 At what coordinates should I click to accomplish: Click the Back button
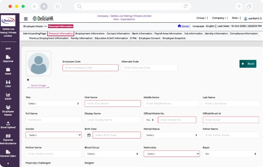[x=248, y=64]
